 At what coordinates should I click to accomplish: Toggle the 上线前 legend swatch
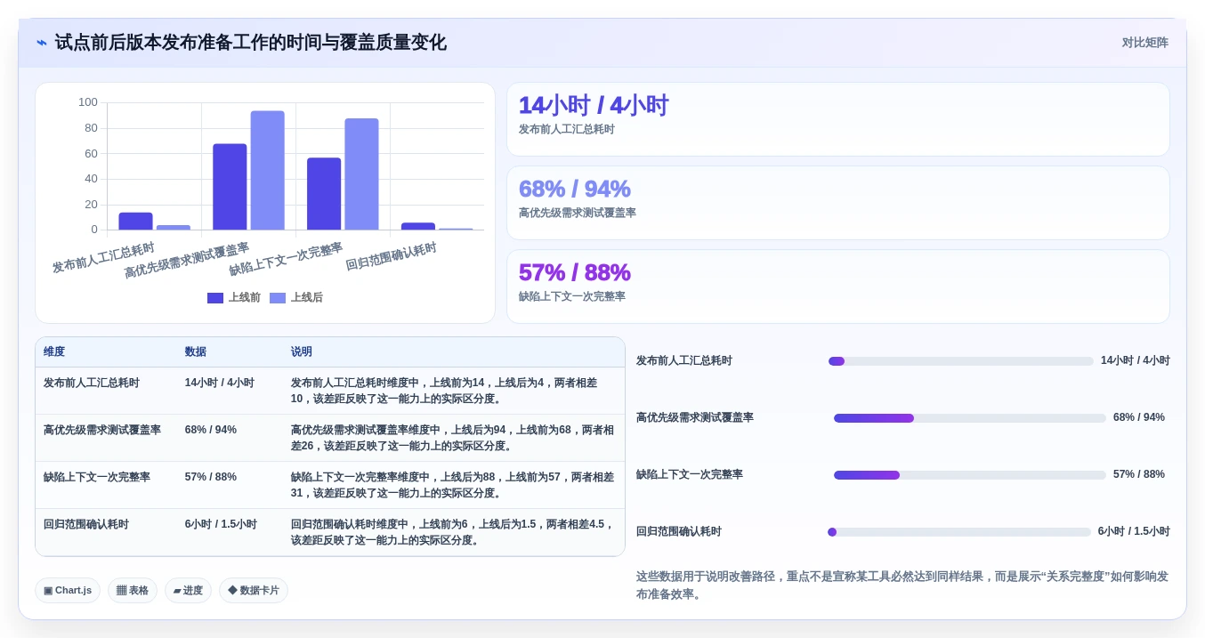coord(215,298)
